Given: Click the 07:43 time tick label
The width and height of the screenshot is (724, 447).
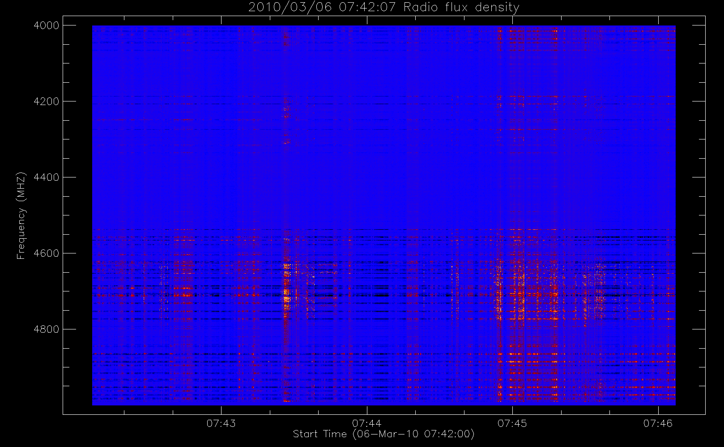Looking at the screenshot, I should click(221, 423).
